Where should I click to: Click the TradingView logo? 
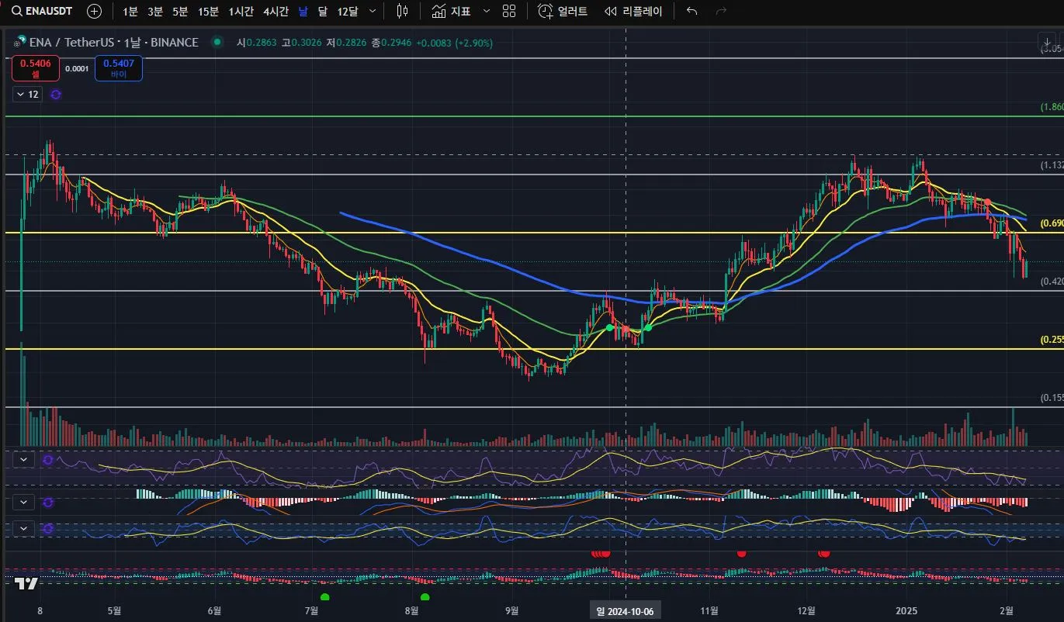coord(26,584)
